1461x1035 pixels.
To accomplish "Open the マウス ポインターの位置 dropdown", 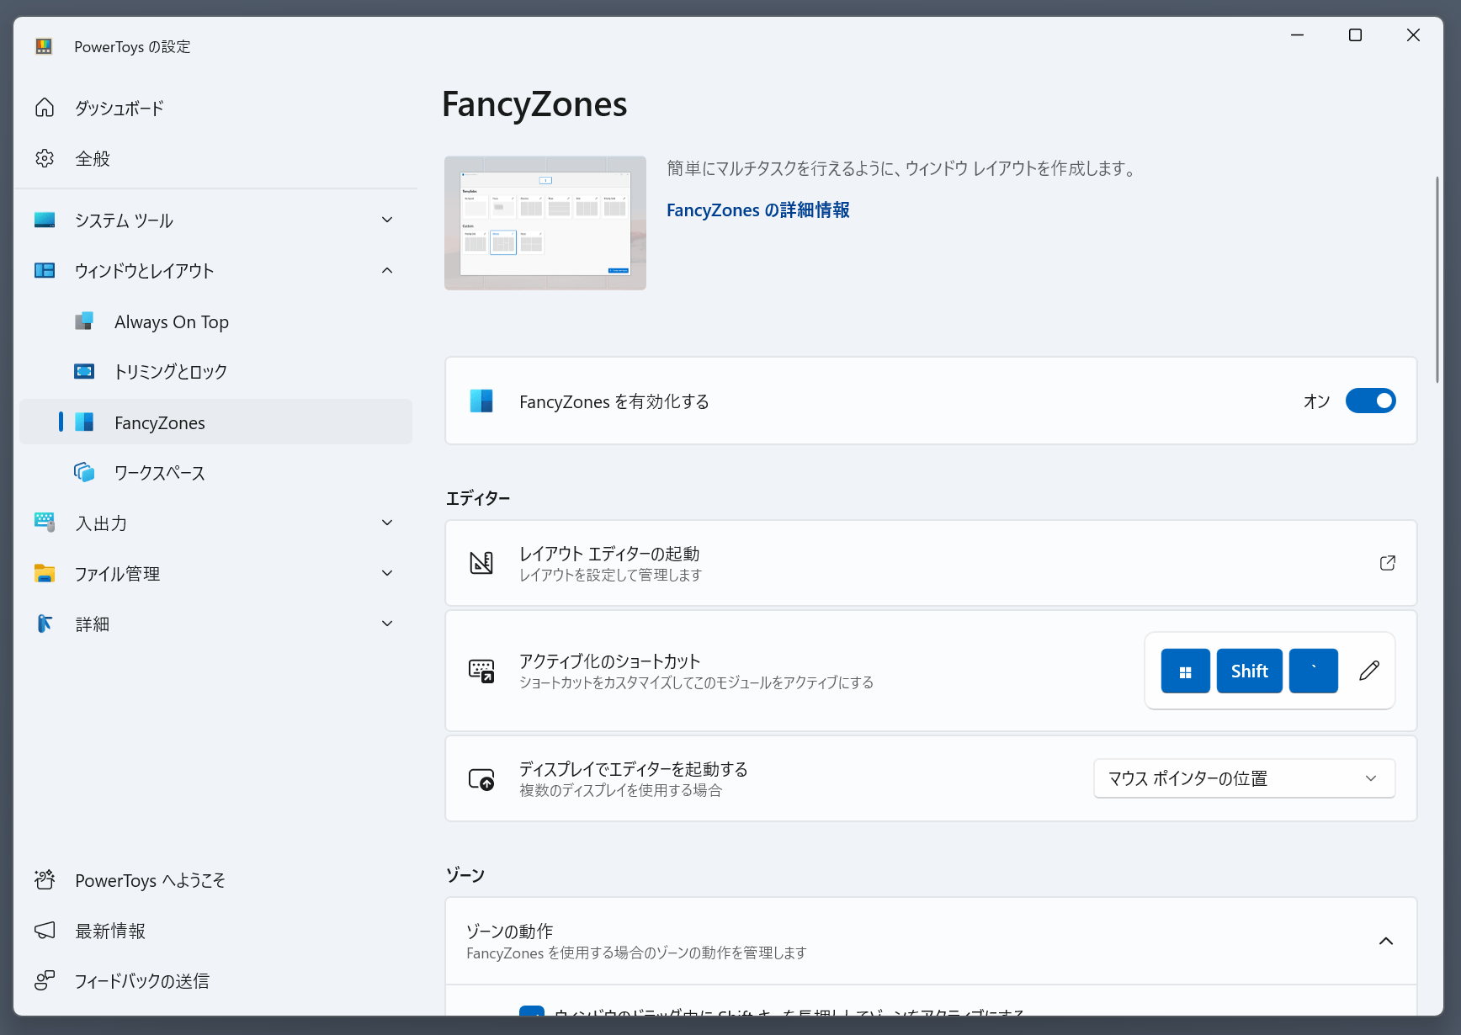I will click(1244, 778).
